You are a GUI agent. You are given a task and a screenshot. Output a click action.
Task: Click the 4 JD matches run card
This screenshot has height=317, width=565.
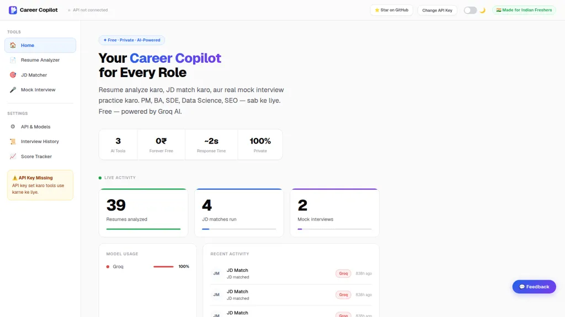(239, 213)
